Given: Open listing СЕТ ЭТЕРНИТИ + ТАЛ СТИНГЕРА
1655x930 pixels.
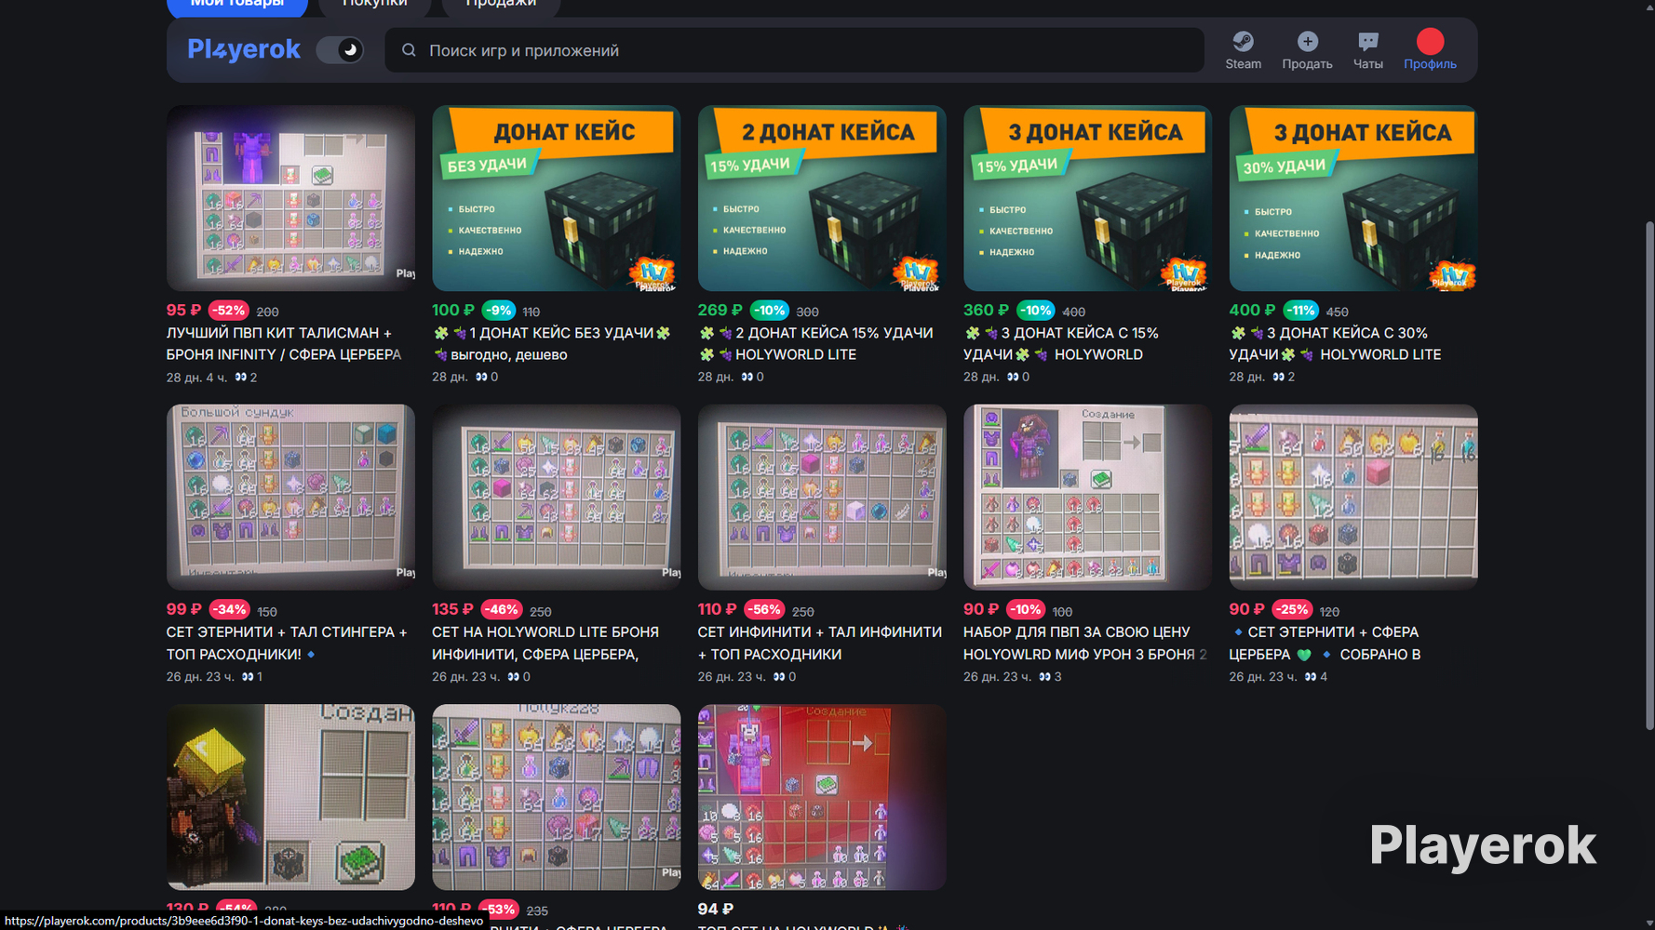Looking at the screenshot, I should tap(287, 643).
